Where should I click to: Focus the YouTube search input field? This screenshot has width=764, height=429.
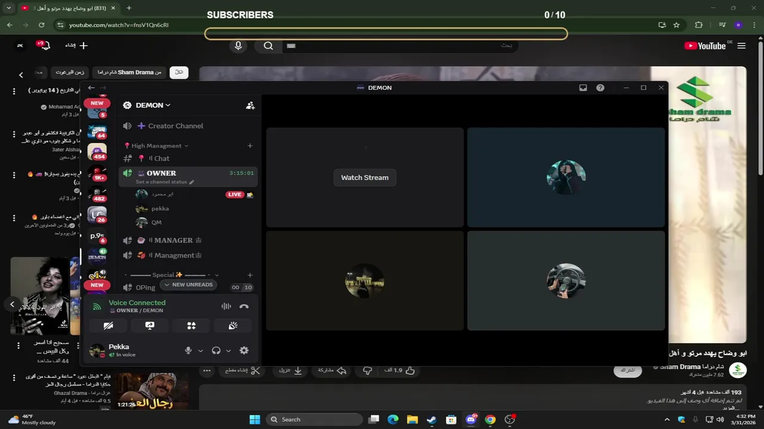[399, 46]
